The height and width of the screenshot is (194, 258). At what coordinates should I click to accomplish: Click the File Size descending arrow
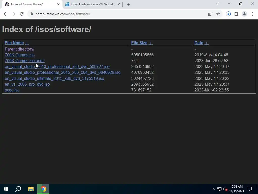pos(151,43)
